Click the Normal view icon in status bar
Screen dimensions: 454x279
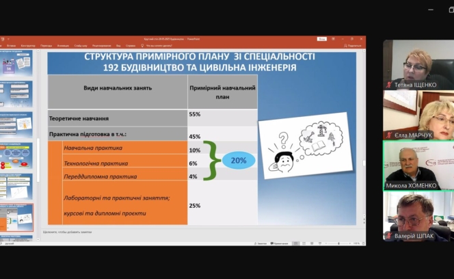tap(295, 243)
